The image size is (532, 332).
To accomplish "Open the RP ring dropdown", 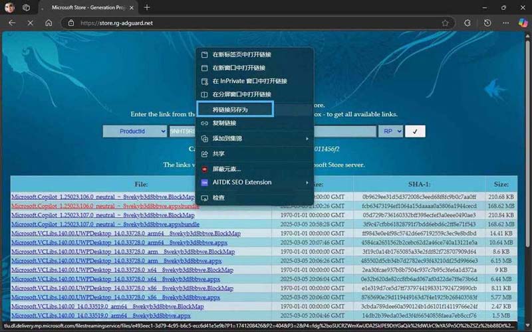I will [x=390, y=131].
